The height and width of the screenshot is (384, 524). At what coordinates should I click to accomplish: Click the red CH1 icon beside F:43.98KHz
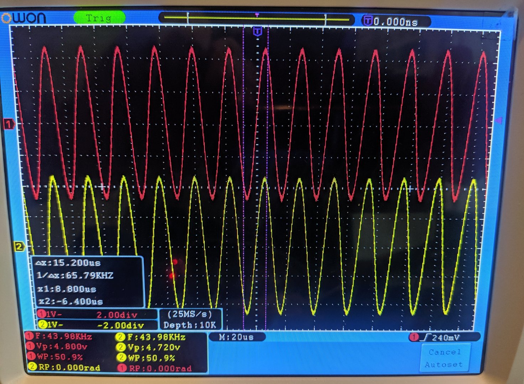pos(29,336)
